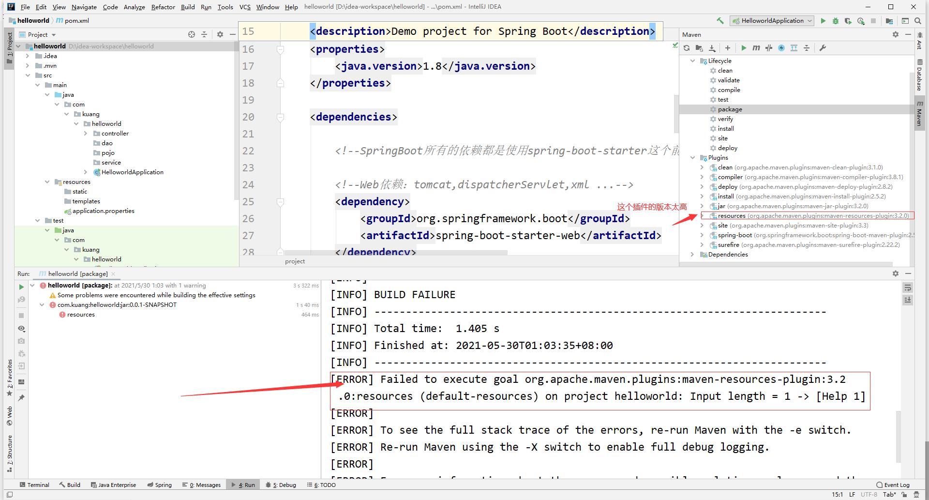
Task: Pin the Run tab with the pin icon
Action: [x=21, y=398]
